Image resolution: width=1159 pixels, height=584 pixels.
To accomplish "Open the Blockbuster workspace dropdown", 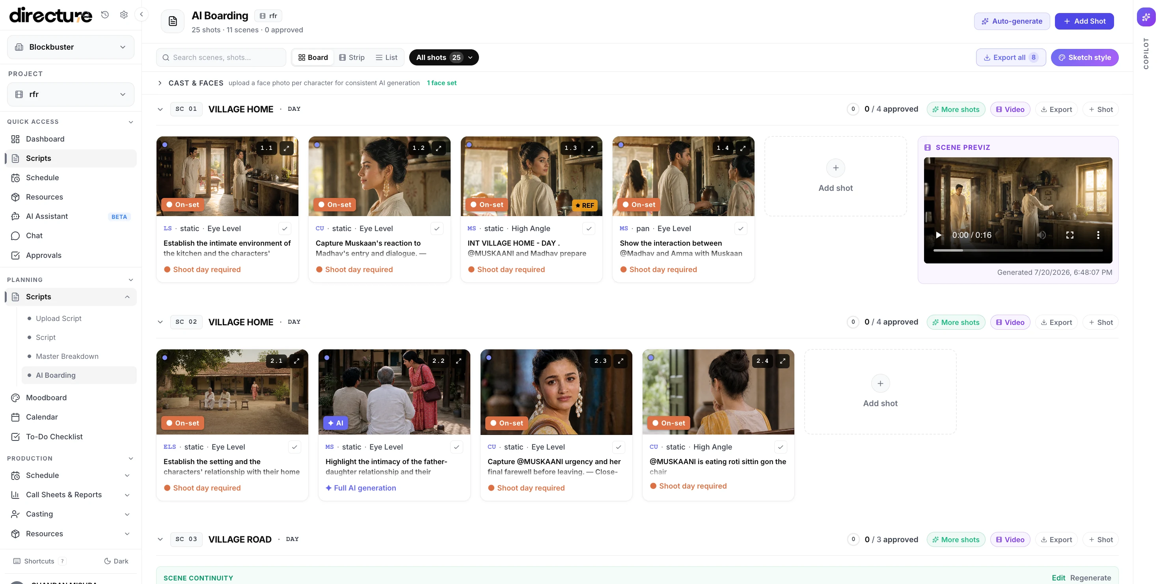I will point(71,47).
